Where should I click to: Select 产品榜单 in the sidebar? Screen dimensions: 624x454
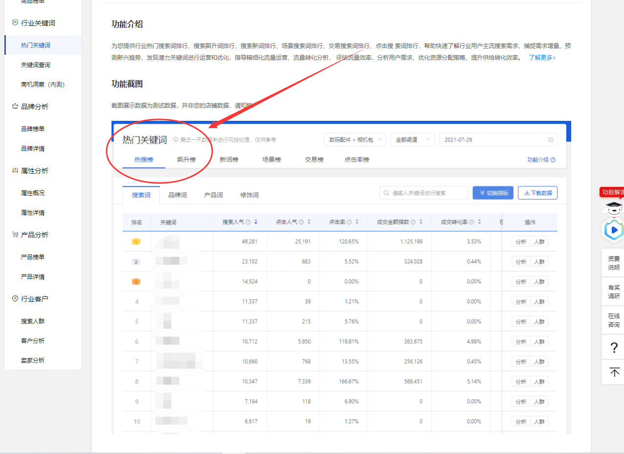coord(33,257)
